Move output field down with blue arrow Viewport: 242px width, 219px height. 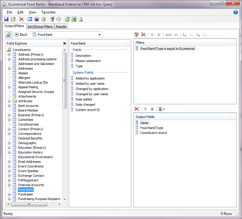click(x=152, y=109)
